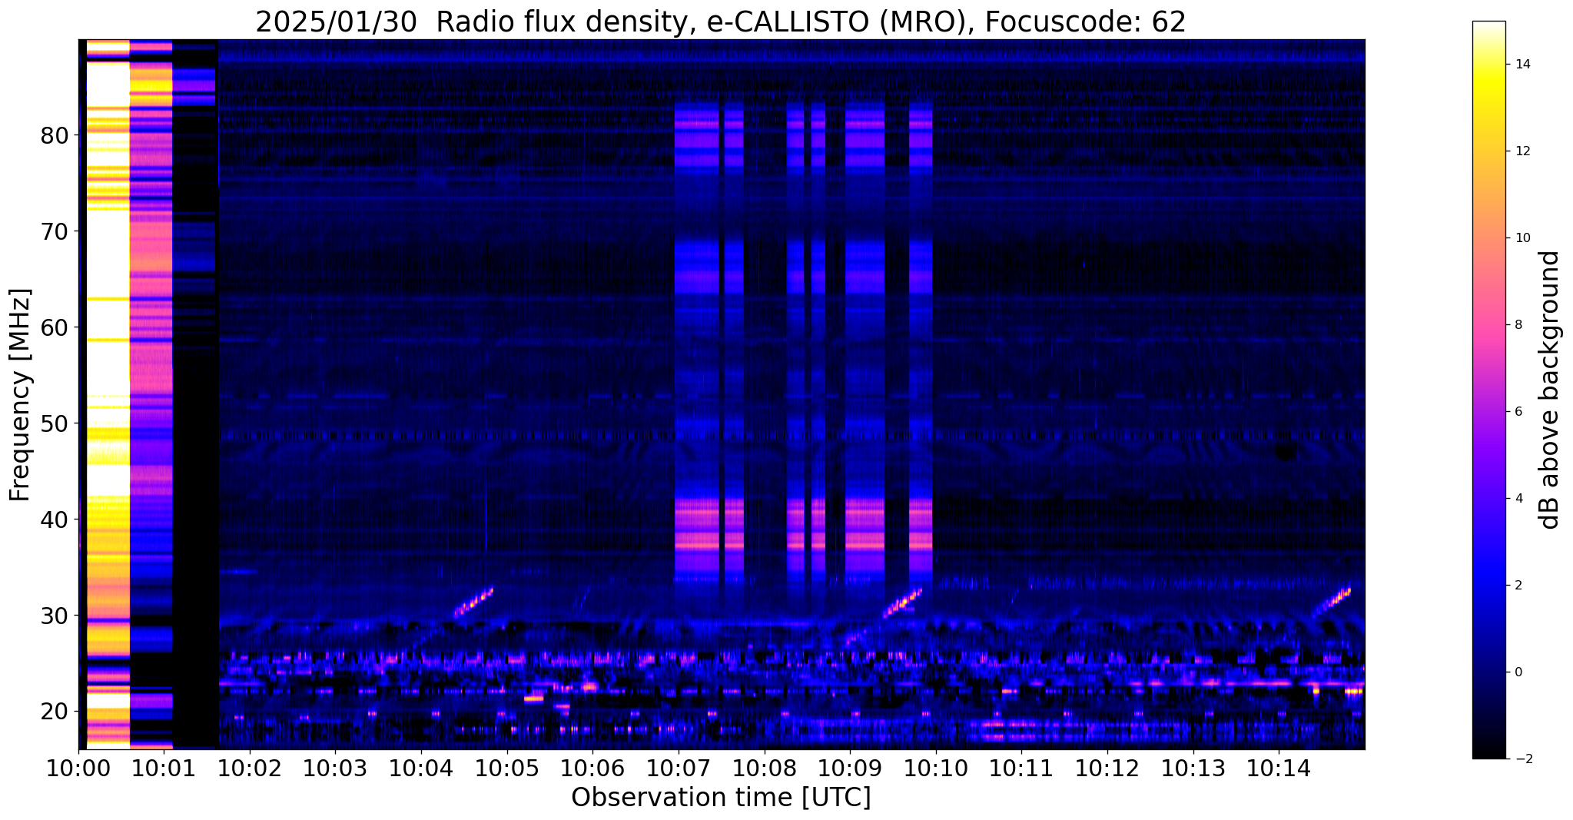Click the 10:06 time tick label
The width and height of the screenshot is (1573, 820).
592,769
